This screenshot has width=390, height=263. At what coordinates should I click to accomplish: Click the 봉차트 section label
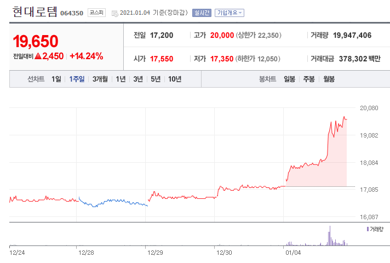(x=268, y=79)
